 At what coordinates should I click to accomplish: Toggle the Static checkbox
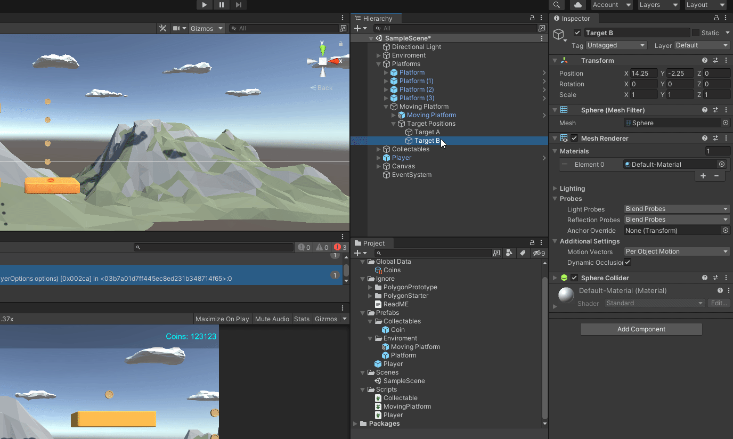[696, 32]
